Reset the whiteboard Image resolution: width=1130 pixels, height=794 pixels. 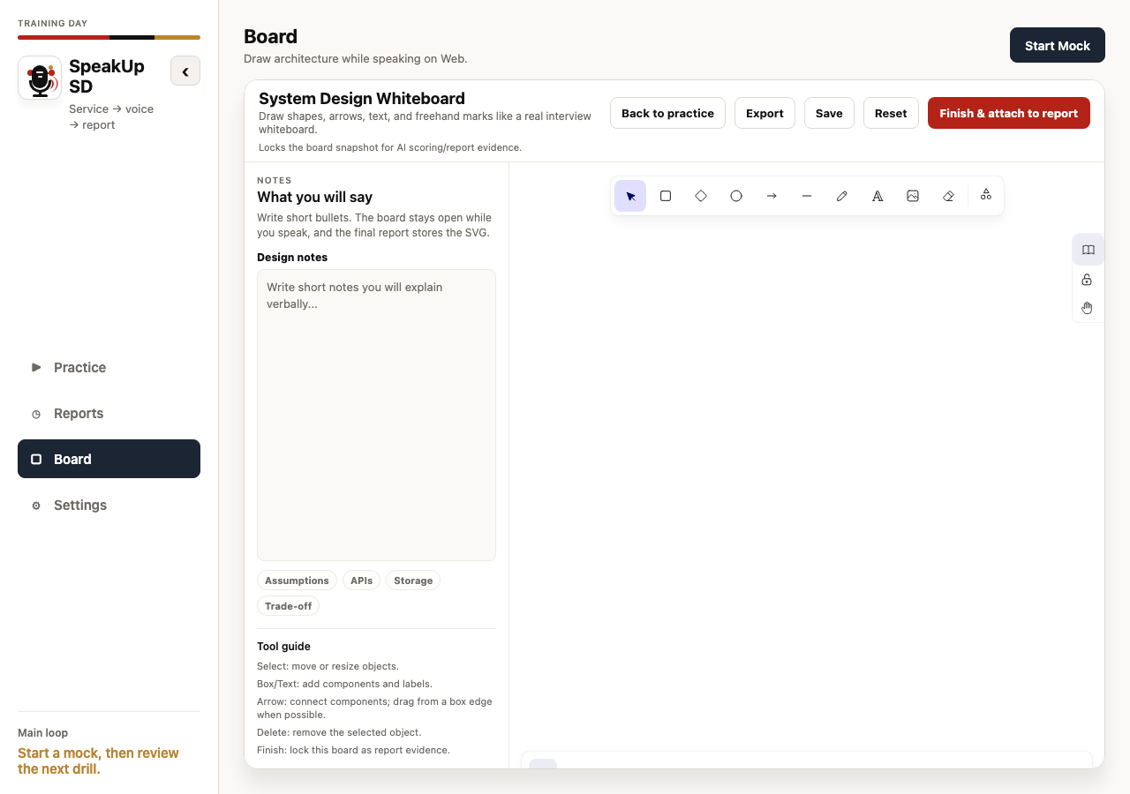tap(891, 113)
